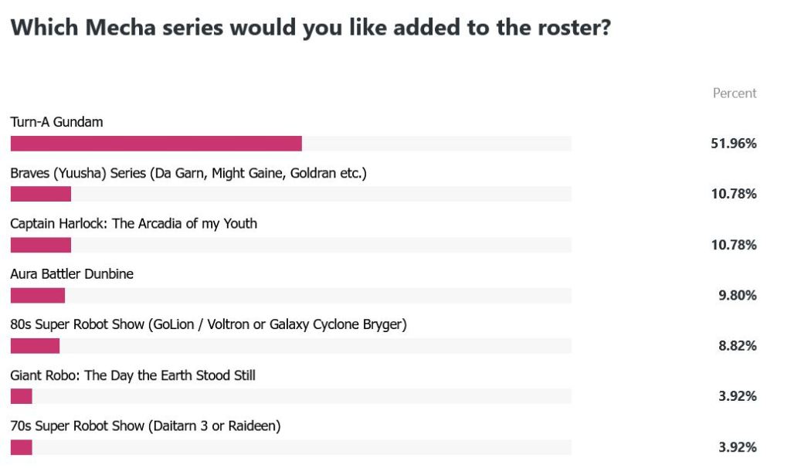The width and height of the screenshot is (791, 468).
Task: Select the Aura Battler Dunbine label
Action: (x=72, y=274)
